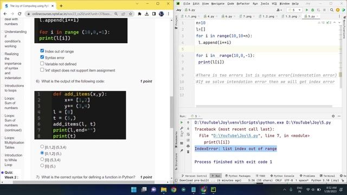
Task: Open browser extensions puzzle icon
Action: pos(139,14)
